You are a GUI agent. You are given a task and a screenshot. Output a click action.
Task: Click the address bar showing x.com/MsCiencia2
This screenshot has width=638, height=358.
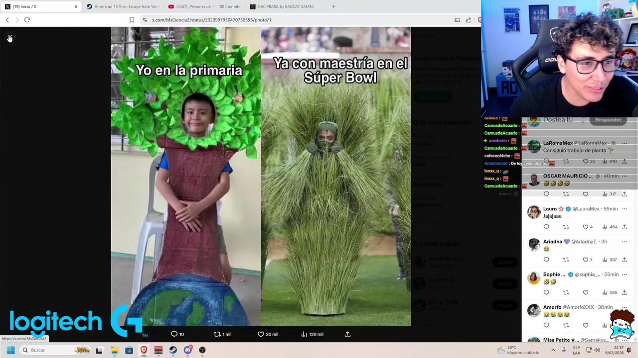point(211,20)
